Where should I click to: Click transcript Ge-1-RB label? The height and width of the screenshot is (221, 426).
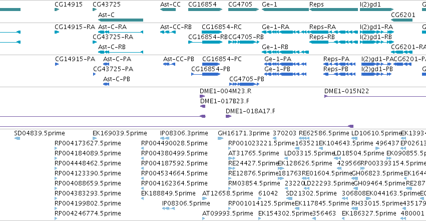pyautogui.click(x=275, y=47)
